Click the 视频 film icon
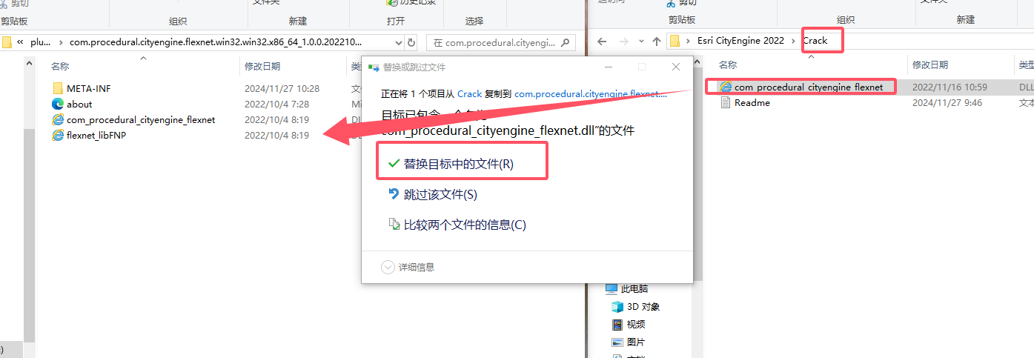The width and height of the screenshot is (1034, 358). pos(617,324)
